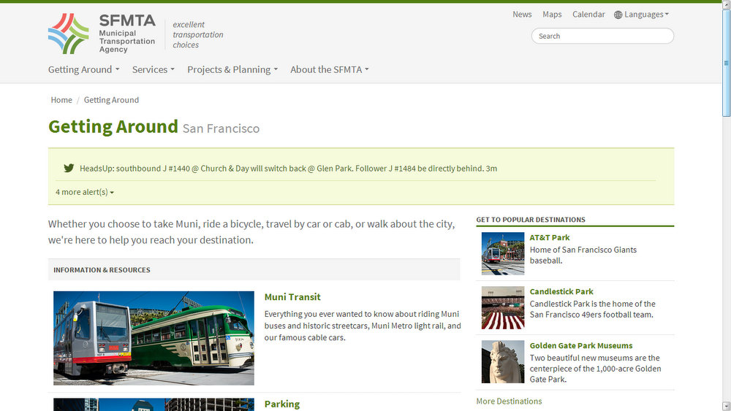View More Destinations link

tap(509, 401)
